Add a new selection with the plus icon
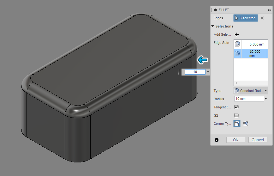 pos(237,34)
